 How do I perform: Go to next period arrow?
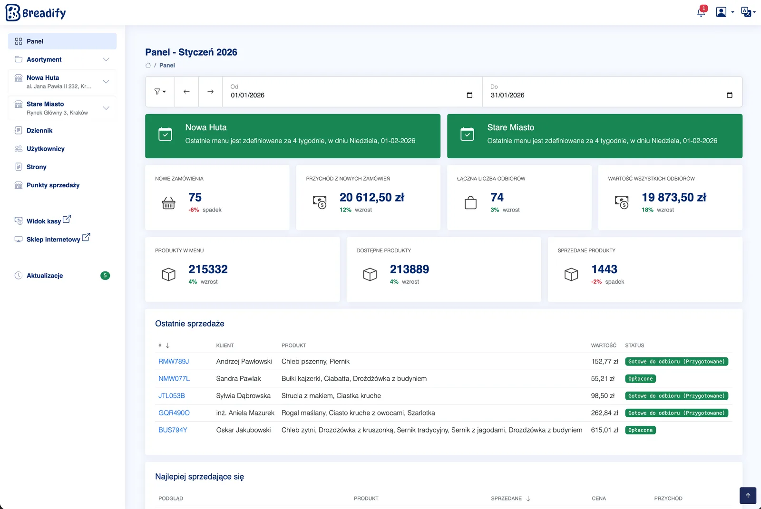210,92
